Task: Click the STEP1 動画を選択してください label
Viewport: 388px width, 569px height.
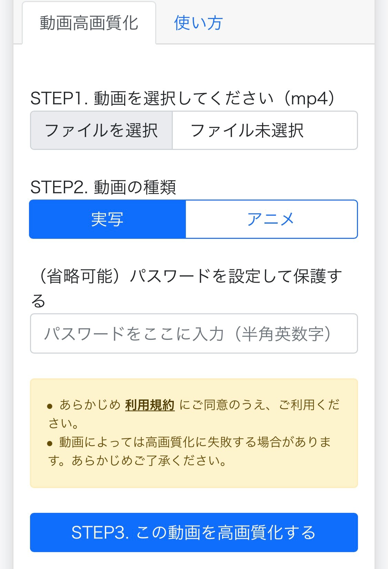Action: point(155,99)
